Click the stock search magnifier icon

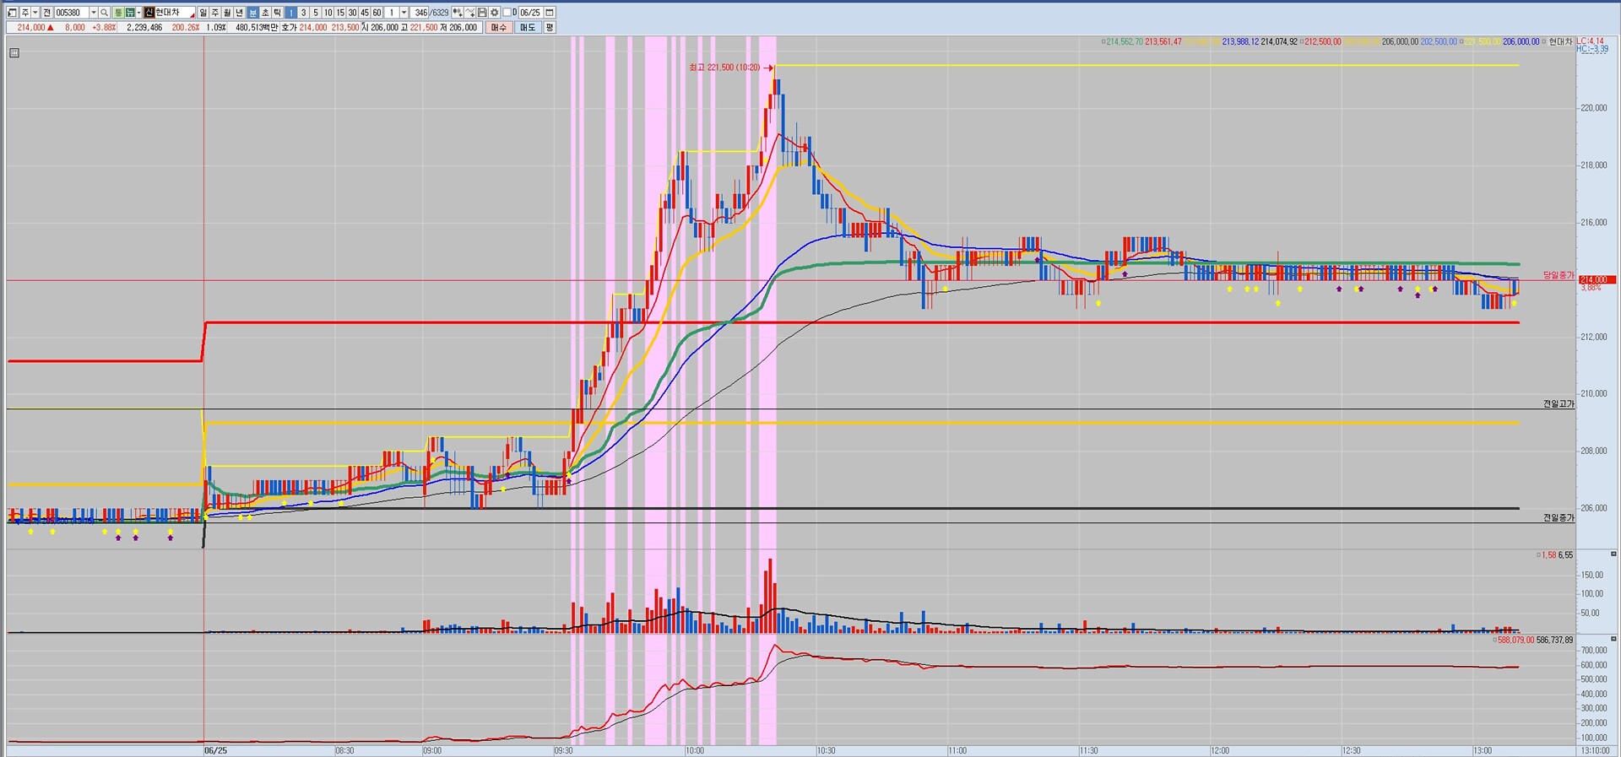(104, 13)
